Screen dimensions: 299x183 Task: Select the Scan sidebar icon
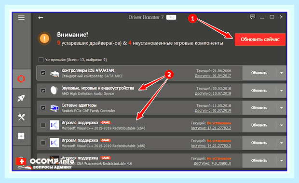(x=21, y=78)
